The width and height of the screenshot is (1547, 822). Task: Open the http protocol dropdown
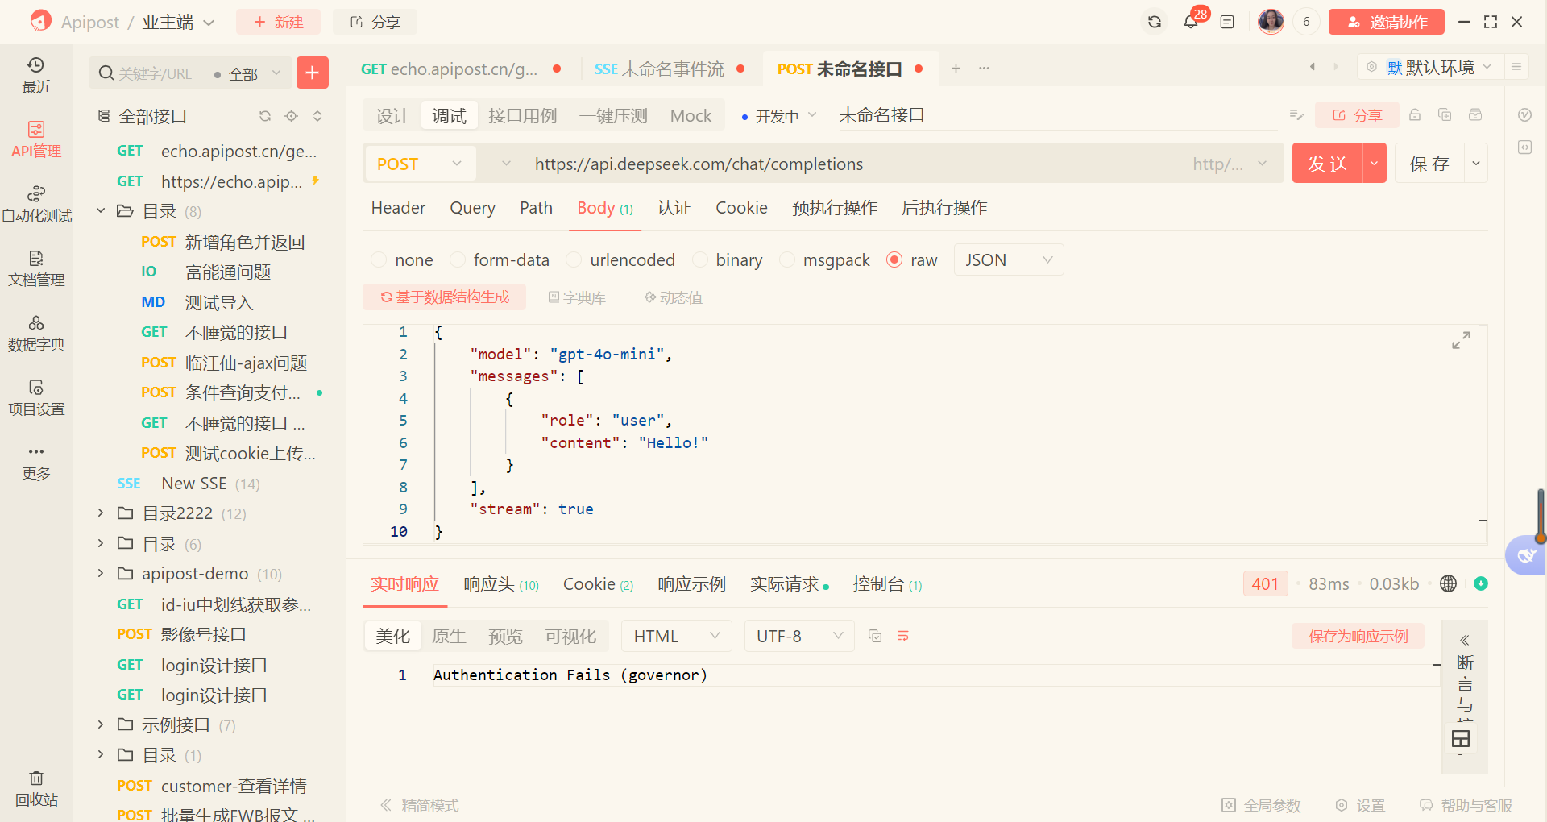[x=1230, y=164]
